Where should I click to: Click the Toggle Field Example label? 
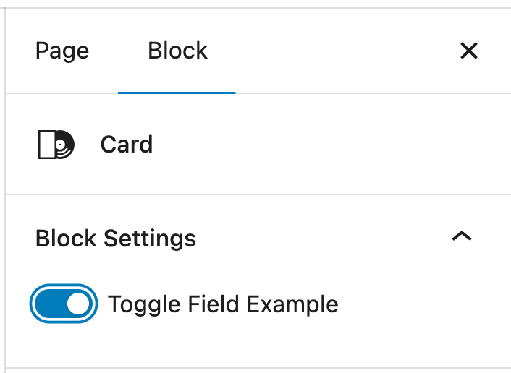(x=223, y=304)
